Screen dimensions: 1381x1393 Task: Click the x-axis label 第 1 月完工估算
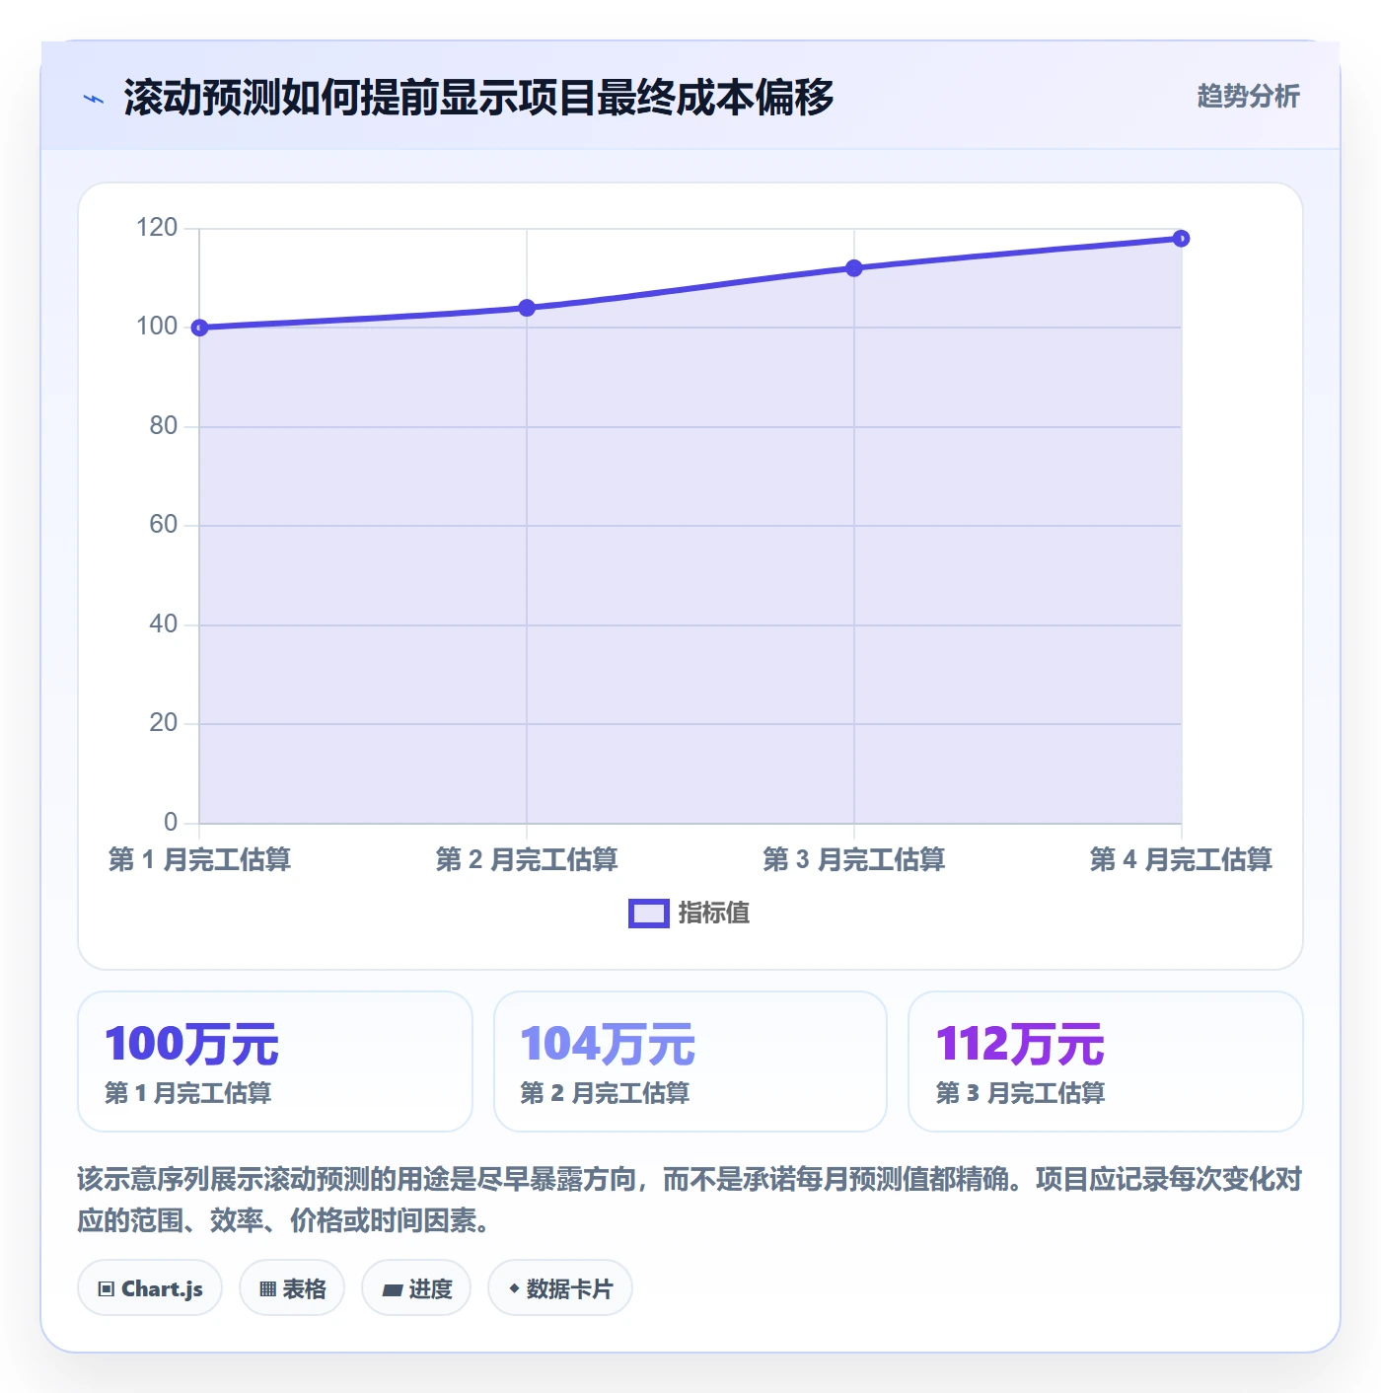tap(199, 859)
